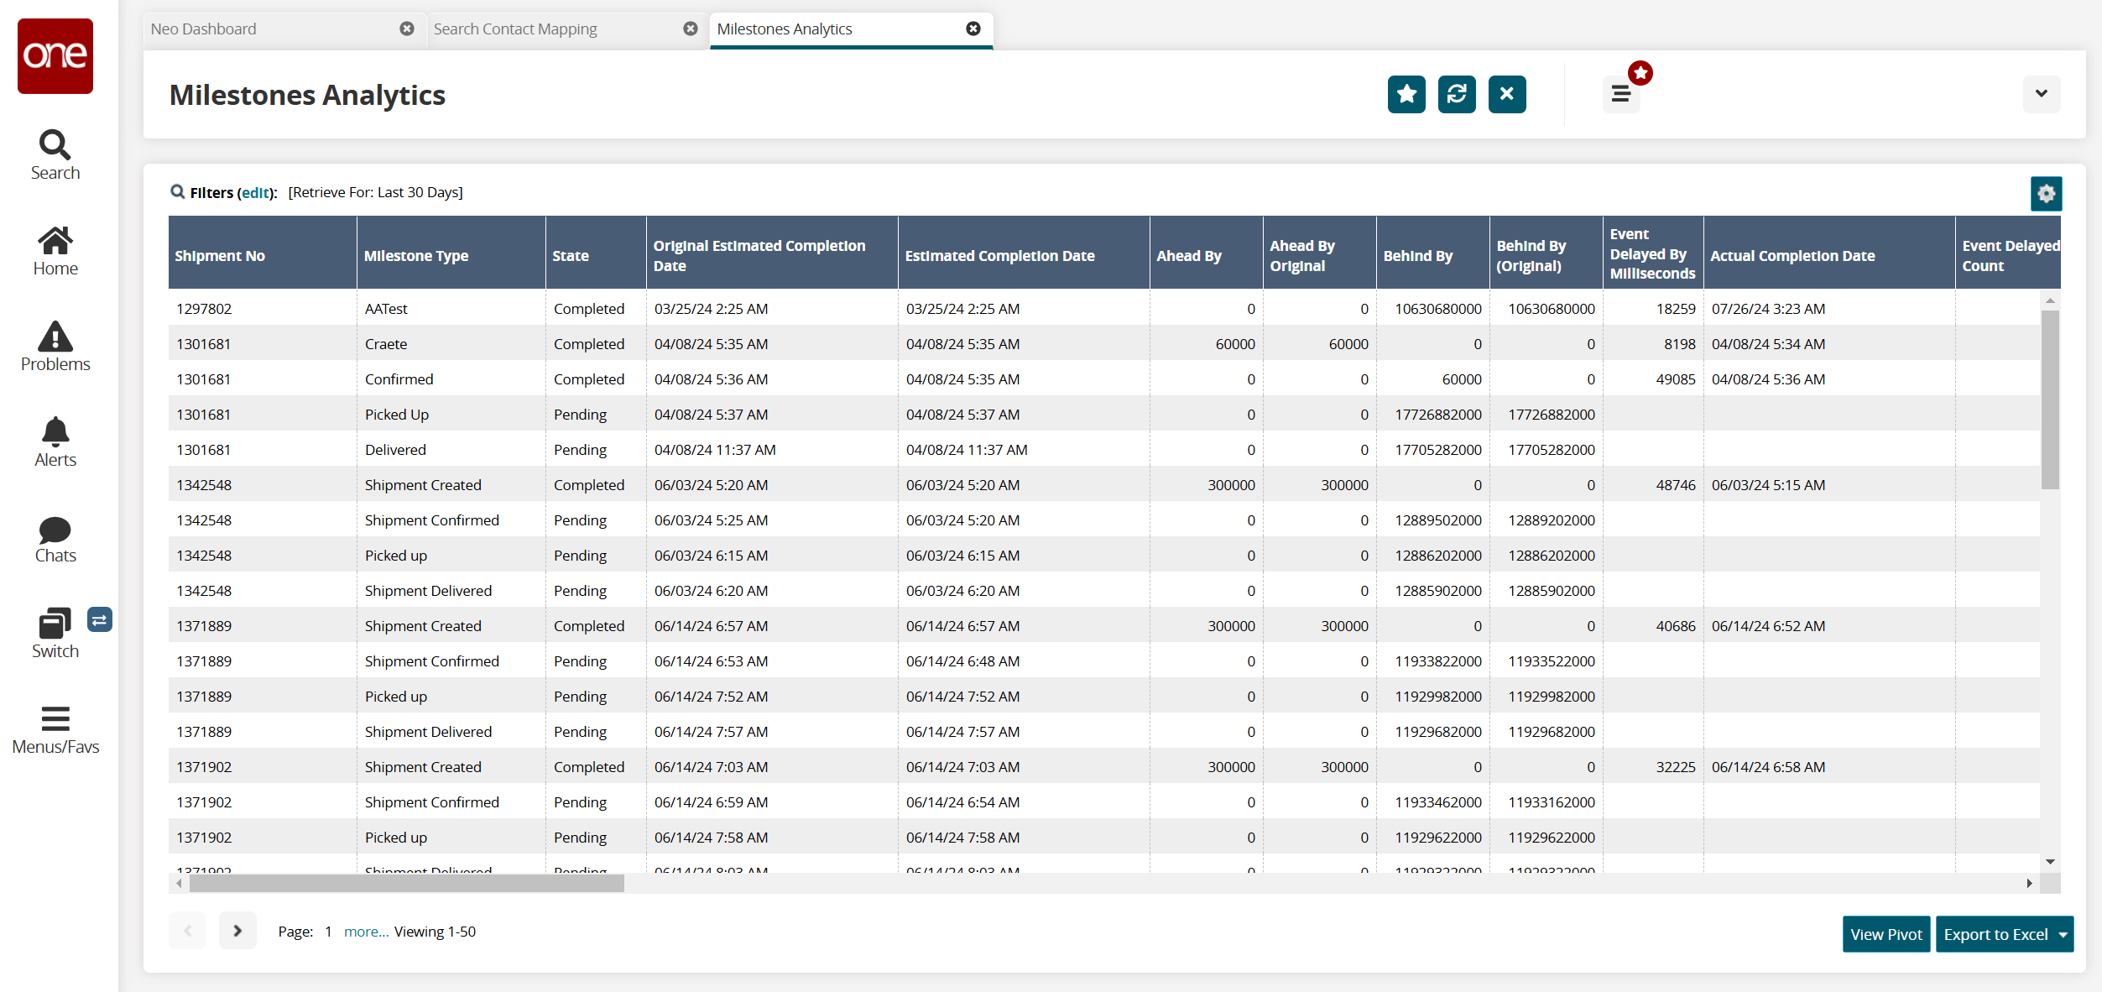Click the Retrieve For: Last 30 Days filter

tap(375, 192)
